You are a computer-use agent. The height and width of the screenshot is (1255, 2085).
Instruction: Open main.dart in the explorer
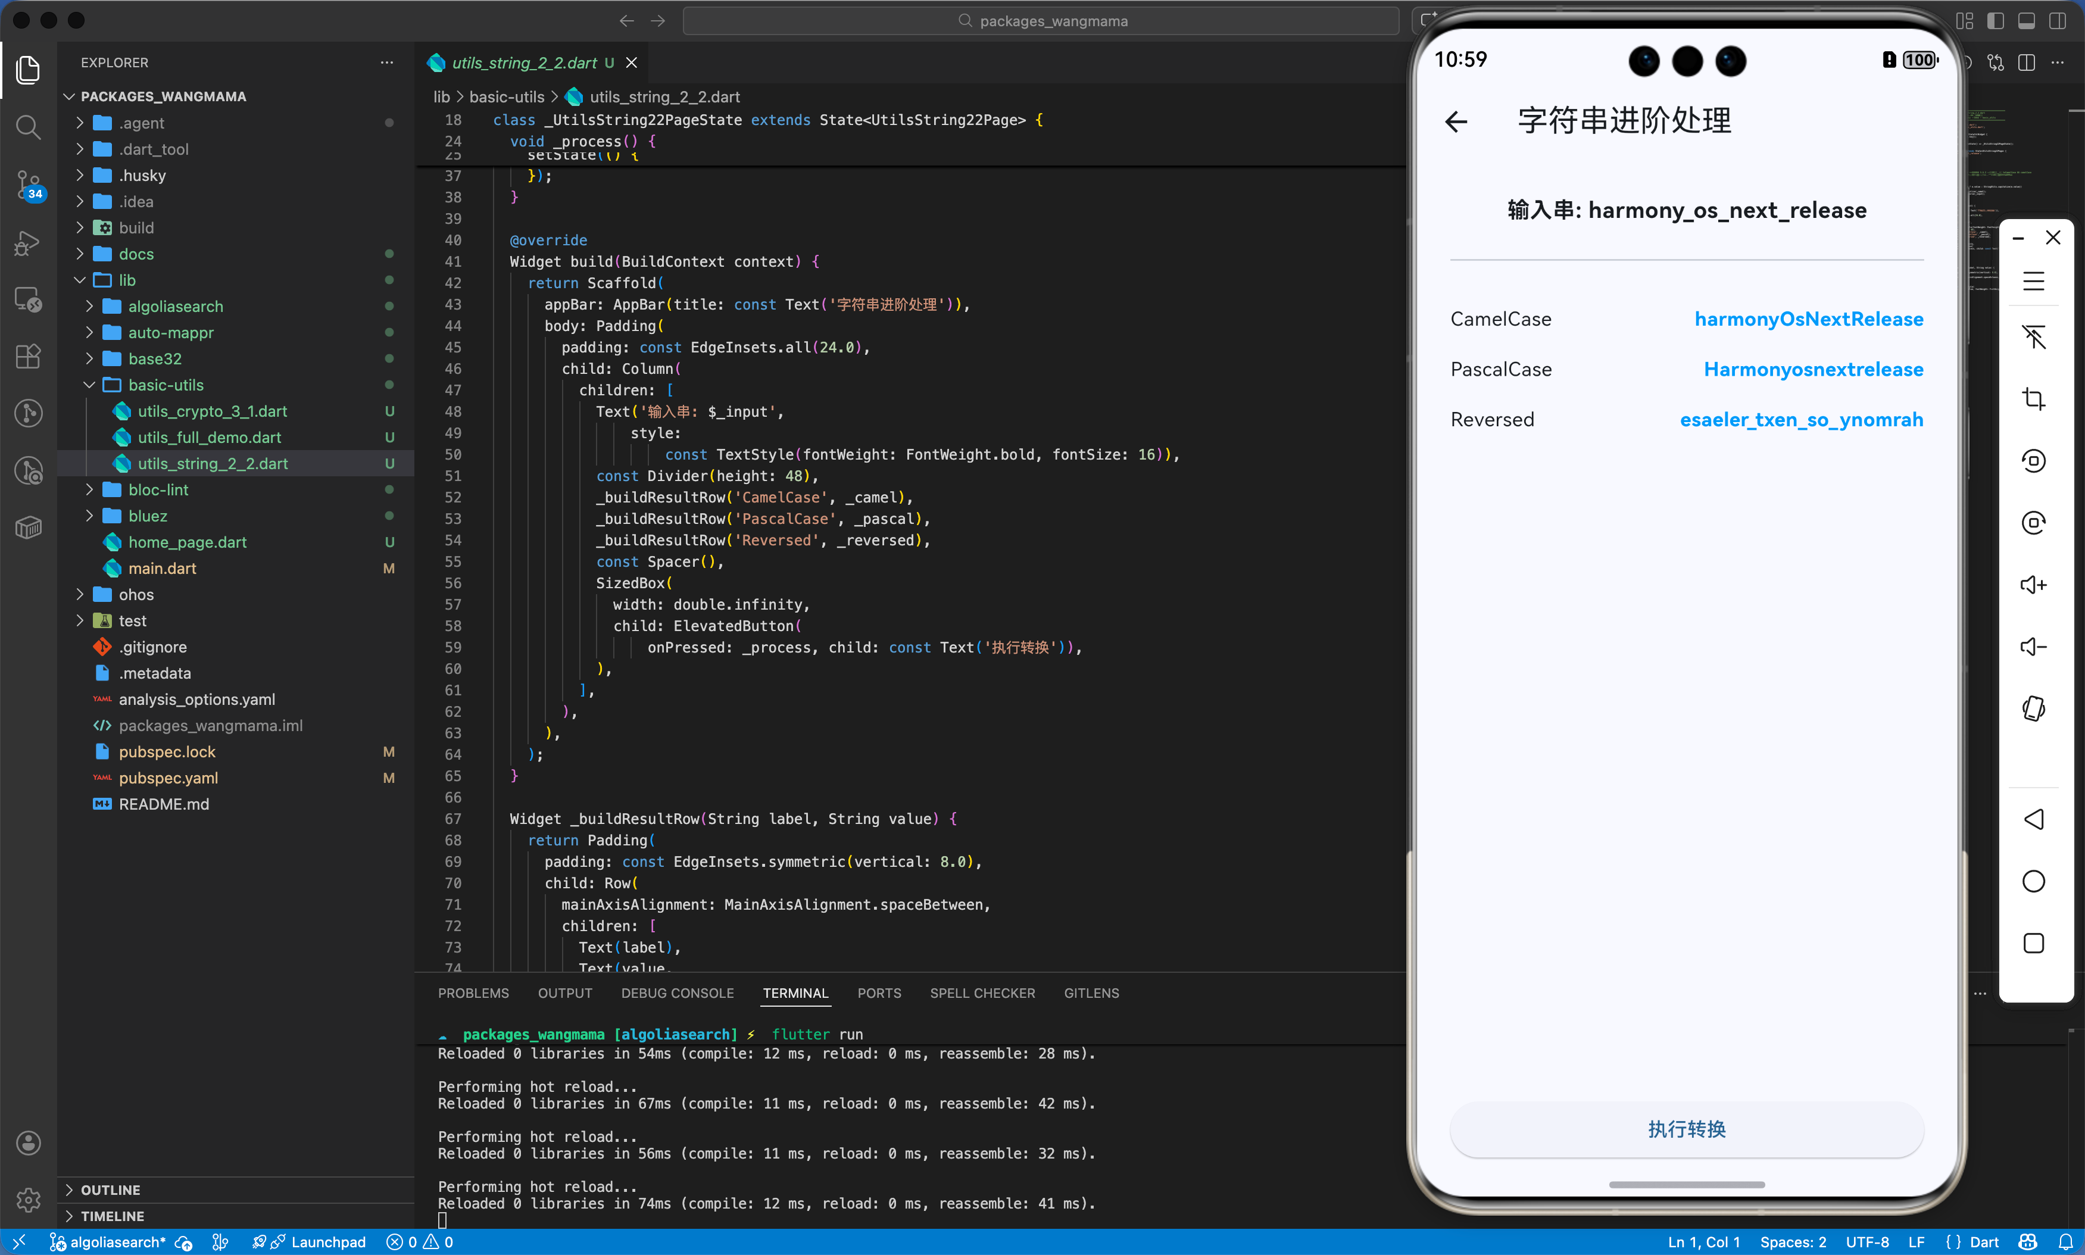coord(161,569)
